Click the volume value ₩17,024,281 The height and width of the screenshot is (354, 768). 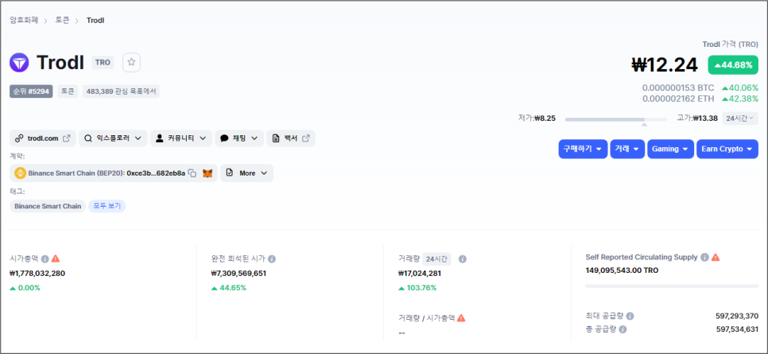(421, 274)
